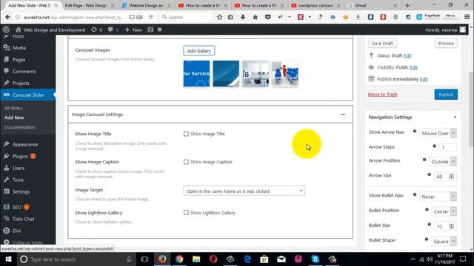Click the Preview button
The image size is (474, 266).
[446, 44]
